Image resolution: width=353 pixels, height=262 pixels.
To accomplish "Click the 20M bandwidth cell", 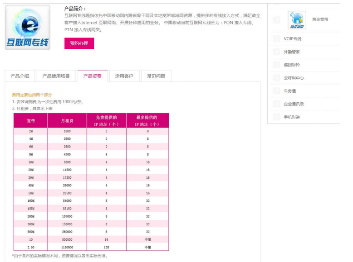I will pyautogui.click(x=31, y=170).
